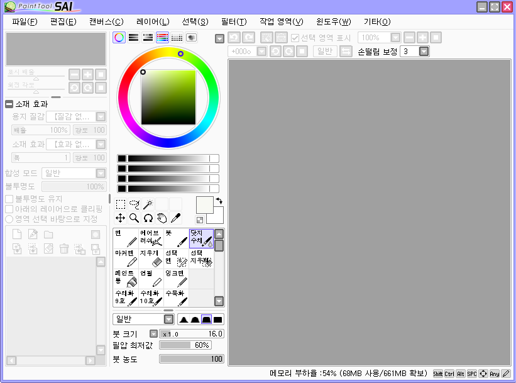
Task: Select the rectangular selection tool
Action: tap(120, 204)
